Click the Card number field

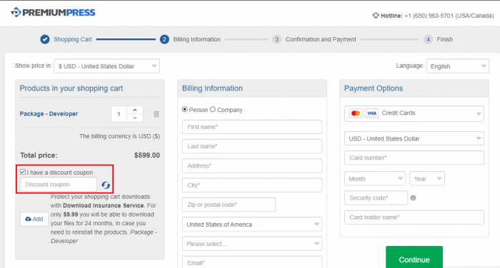pyautogui.click(x=414, y=158)
